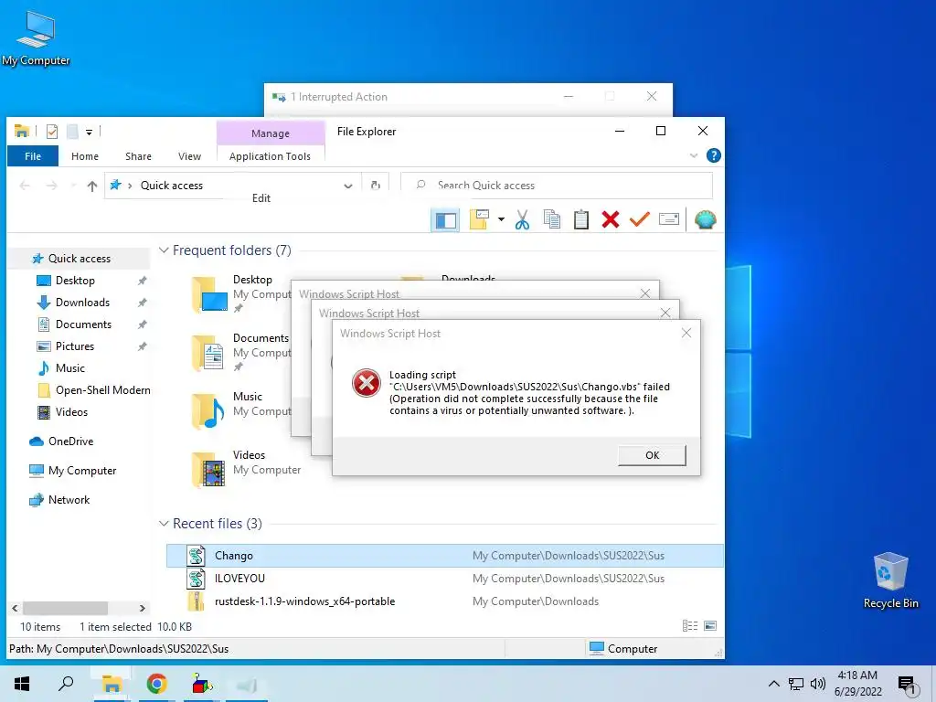The width and height of the screenshot is (936, 702).
Task: Go up one folder level
Action: point(92,186)
